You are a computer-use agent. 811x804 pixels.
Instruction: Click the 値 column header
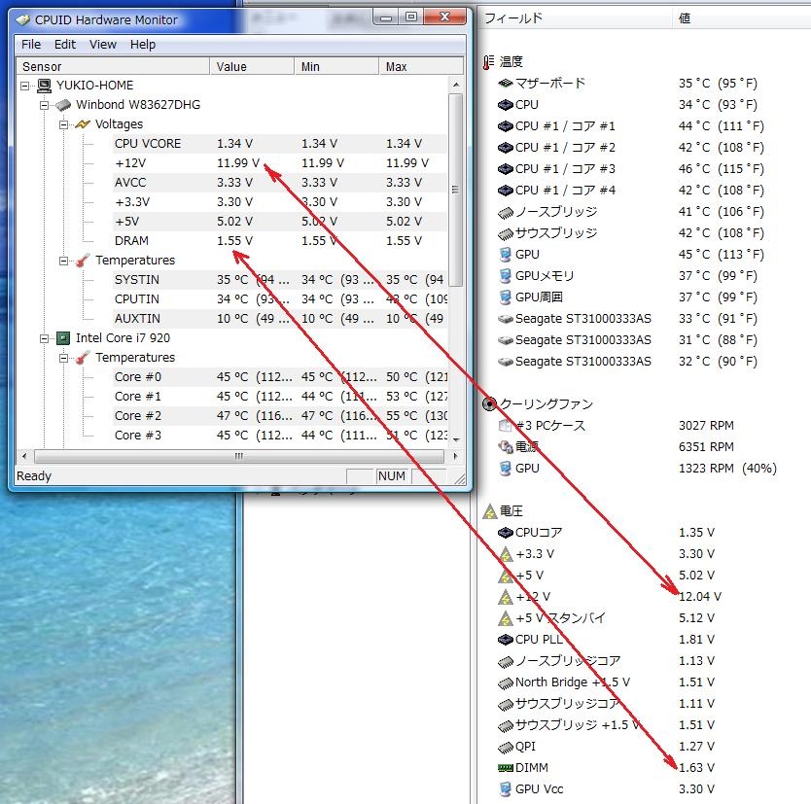(x=741, y=18)
